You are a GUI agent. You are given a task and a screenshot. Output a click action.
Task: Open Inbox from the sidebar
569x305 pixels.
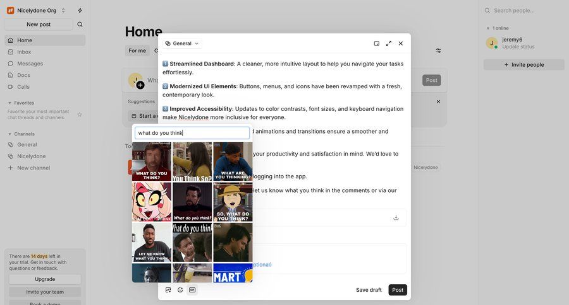(x=45, y=52)
